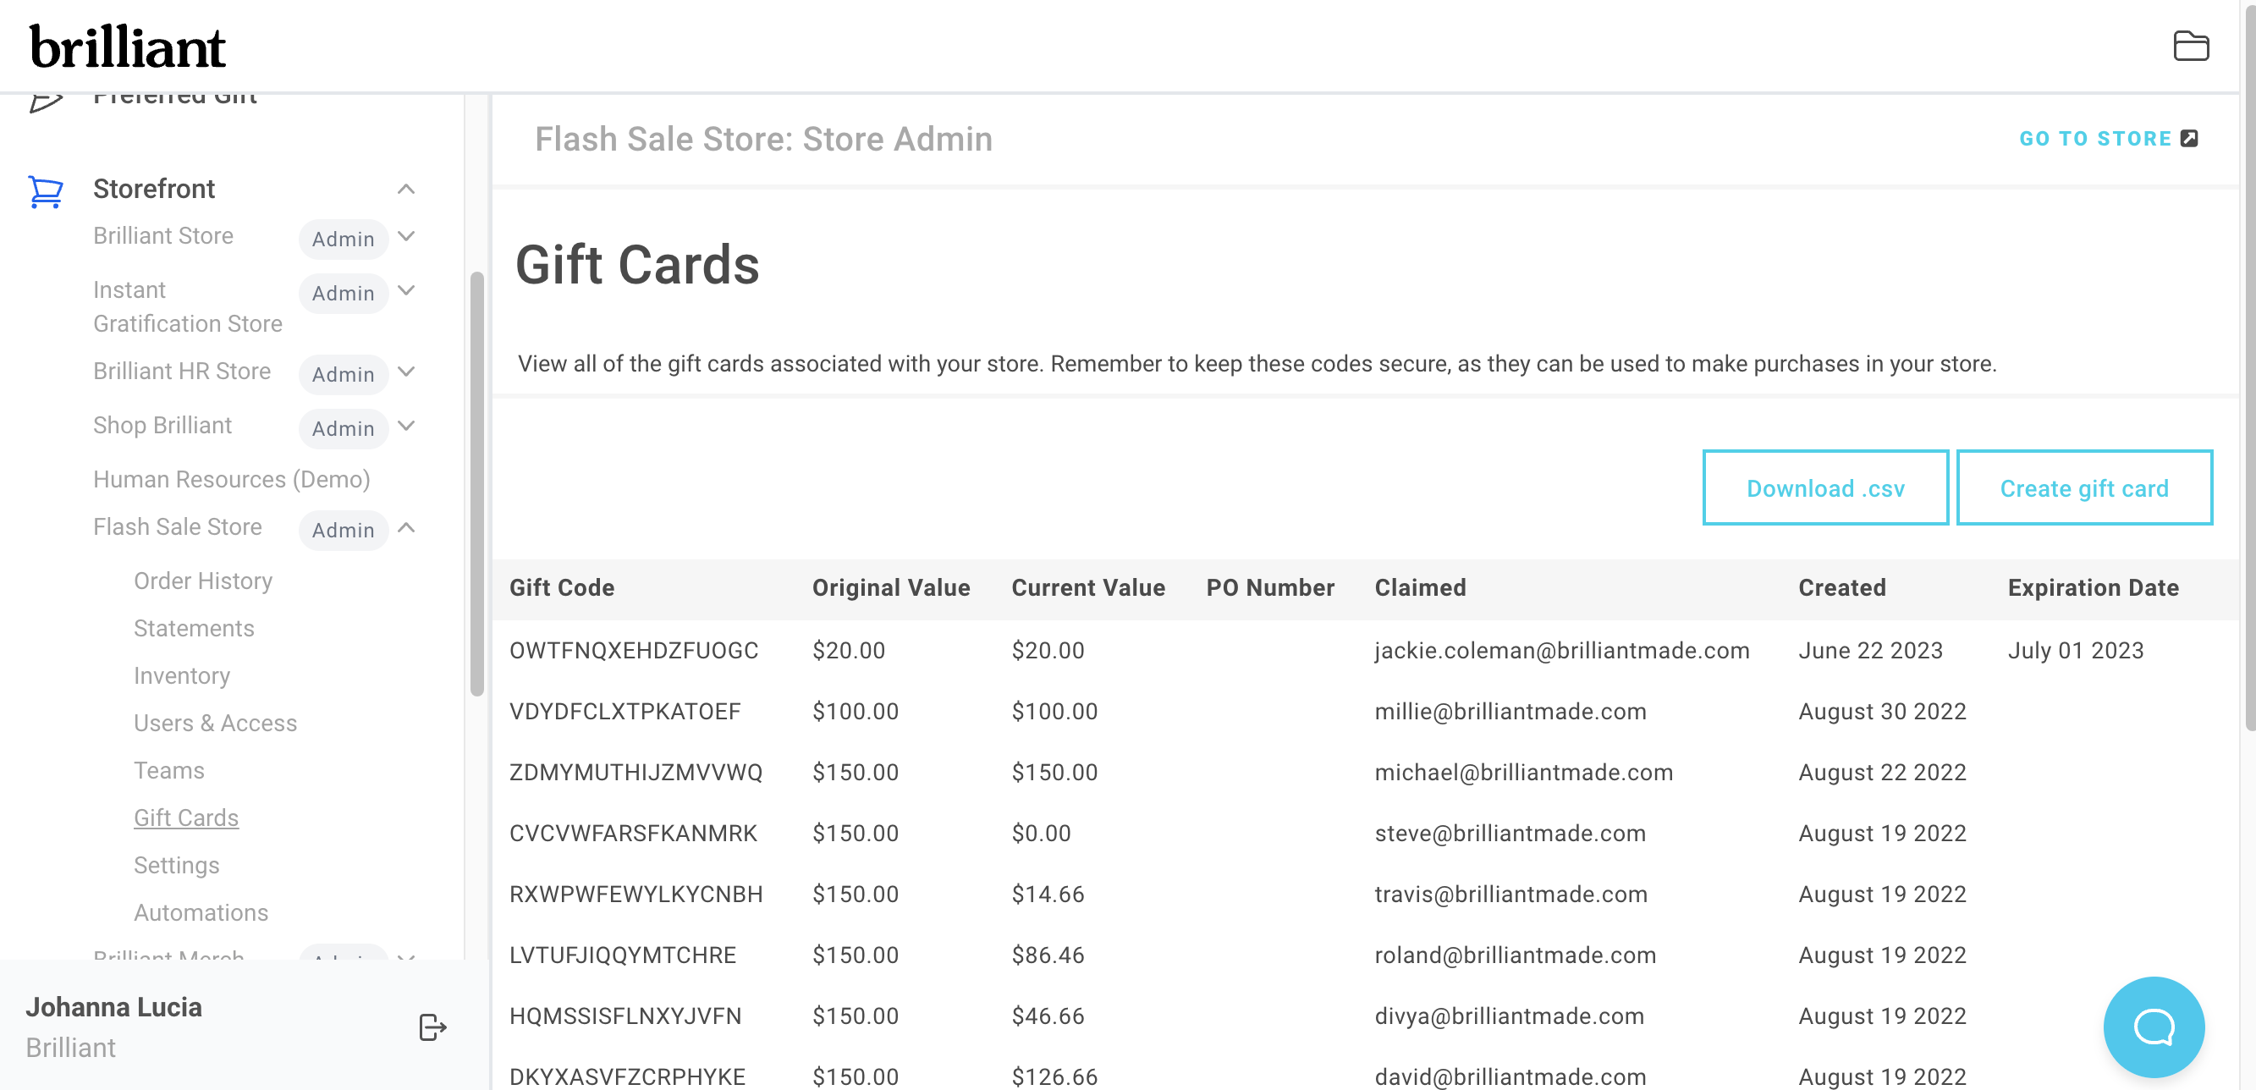Click Admin badge next to Brilliant Store
Screen dimensions: 2256x1090
click(344, 239)
